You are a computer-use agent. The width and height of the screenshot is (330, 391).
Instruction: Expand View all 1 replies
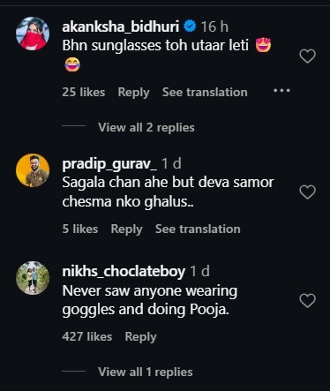(x=146, y=372)
